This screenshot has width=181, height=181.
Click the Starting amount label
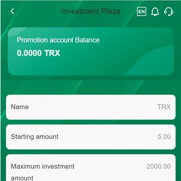coord(35,137)
